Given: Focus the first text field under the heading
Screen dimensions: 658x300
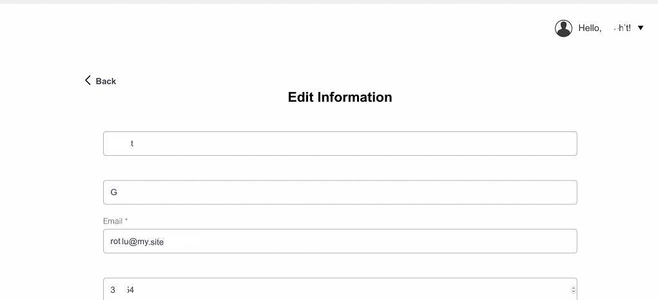Looking at the screenshot, I should click(340, 144).
